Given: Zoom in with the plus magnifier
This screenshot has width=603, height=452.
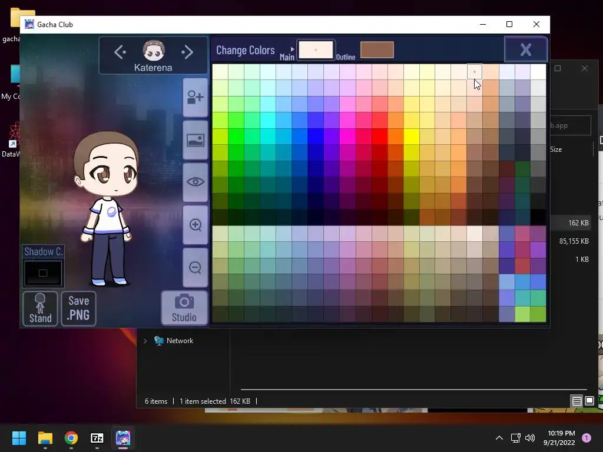Looking at the screenshot, I should pyautogui.click(x=196, y=225).
